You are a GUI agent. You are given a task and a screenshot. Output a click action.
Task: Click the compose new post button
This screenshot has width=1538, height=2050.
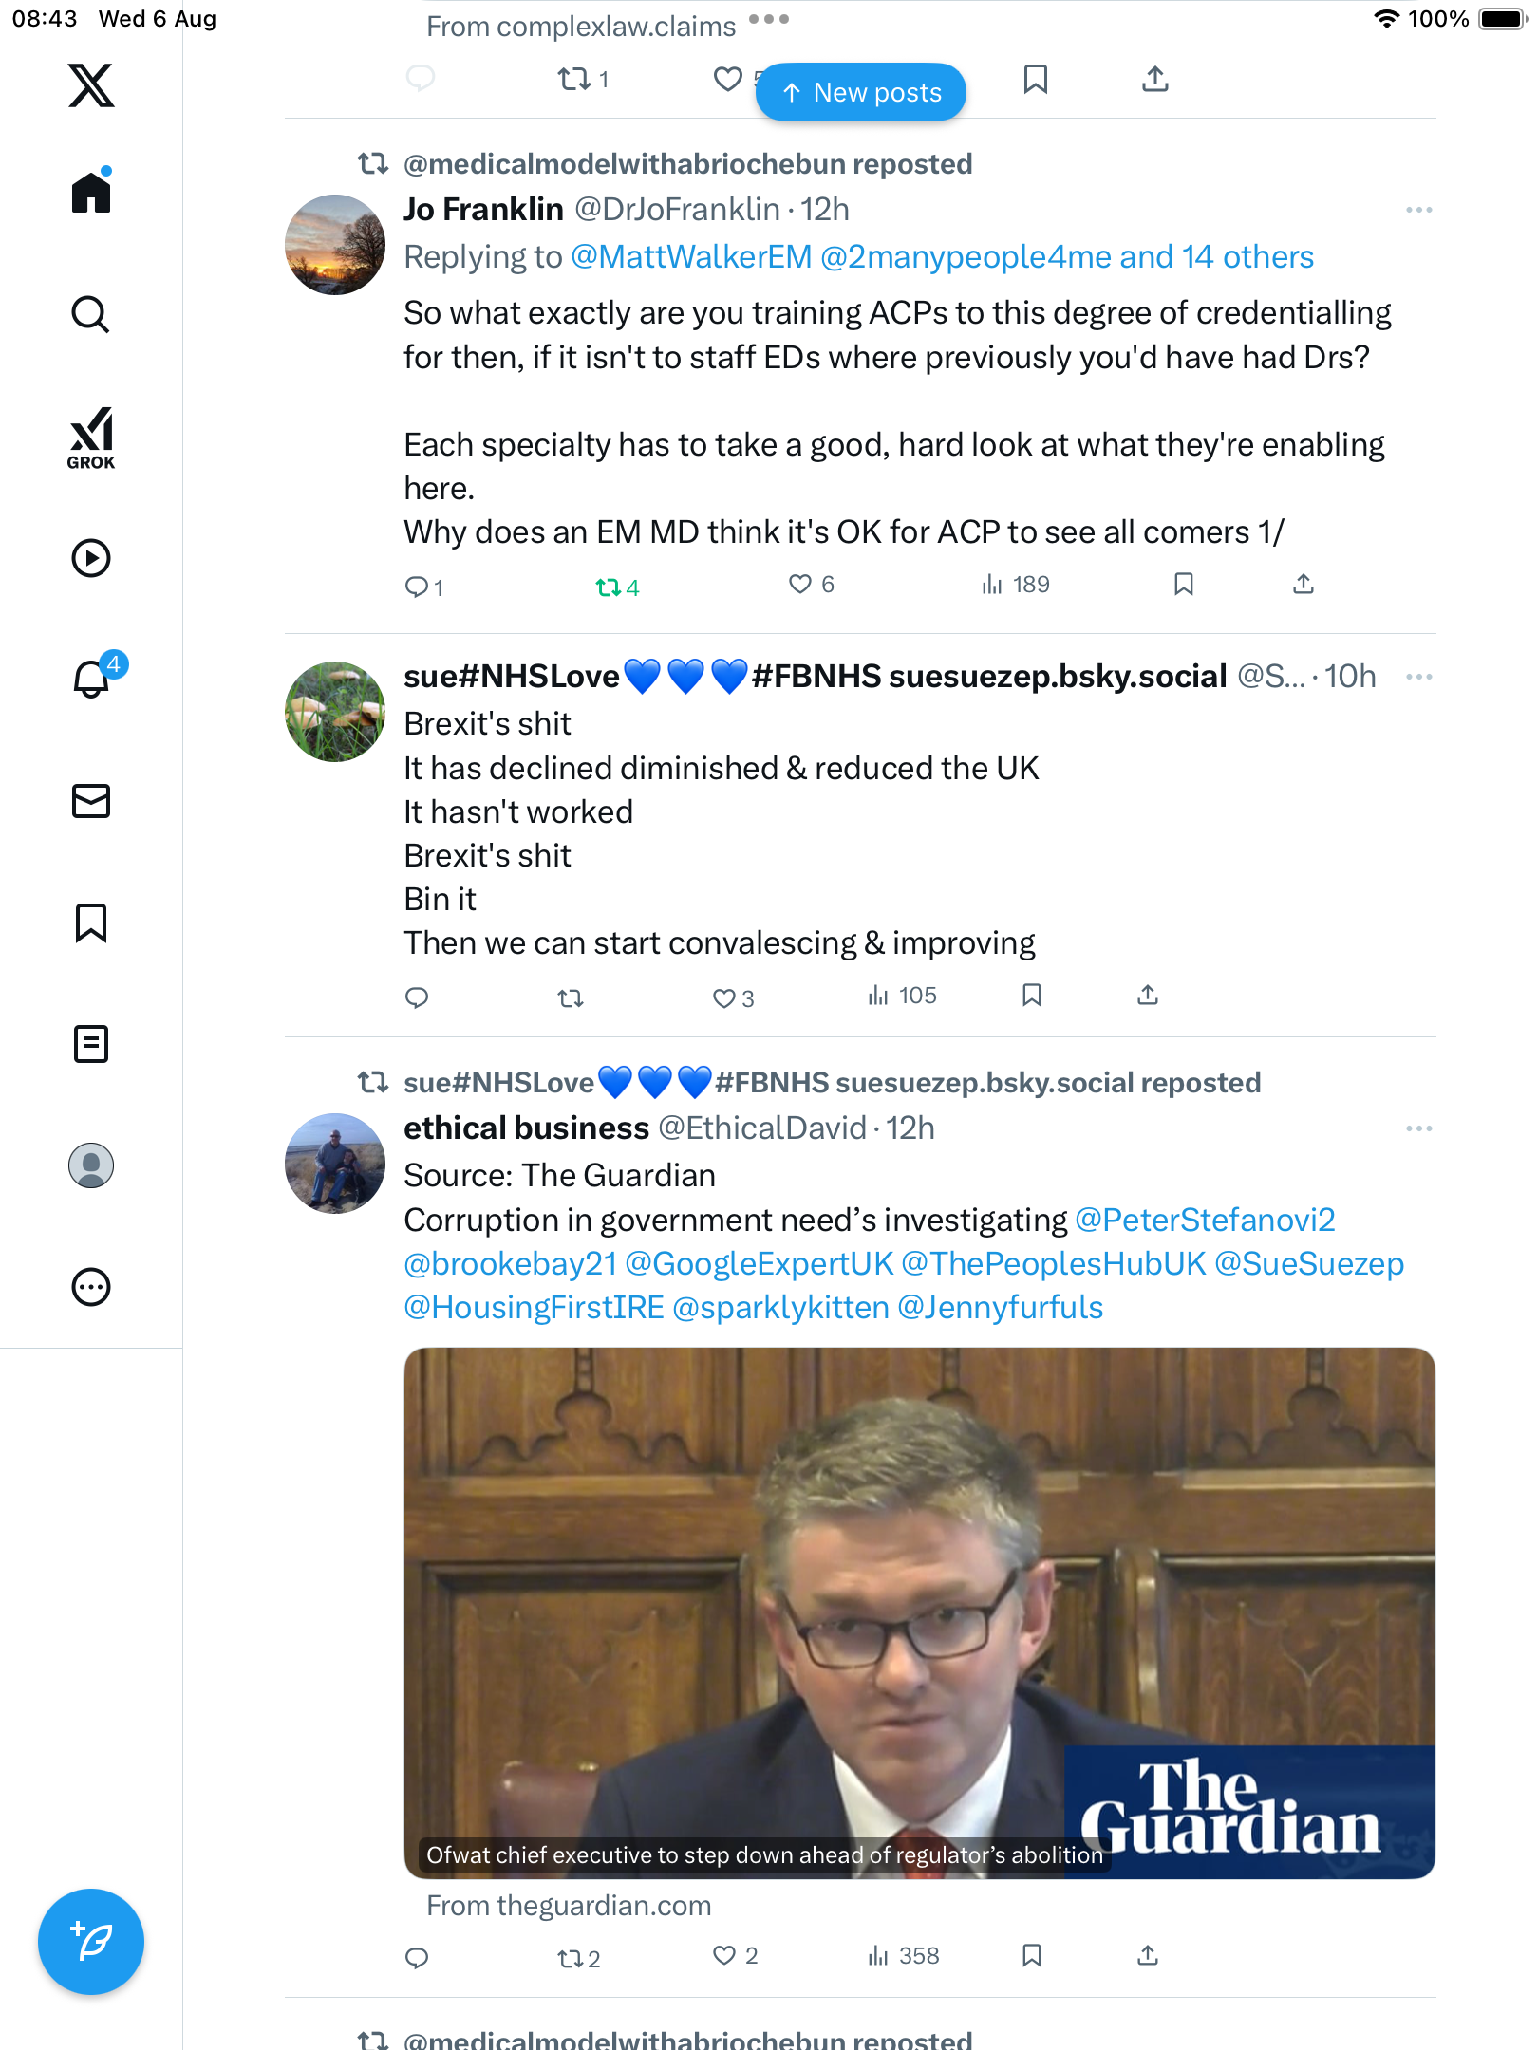(x=91, y=1942)
